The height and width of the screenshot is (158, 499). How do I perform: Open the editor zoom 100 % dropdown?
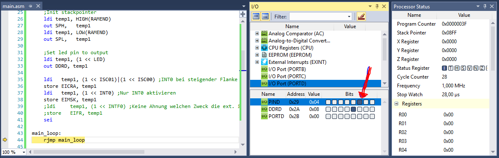[x=24, y=152]
